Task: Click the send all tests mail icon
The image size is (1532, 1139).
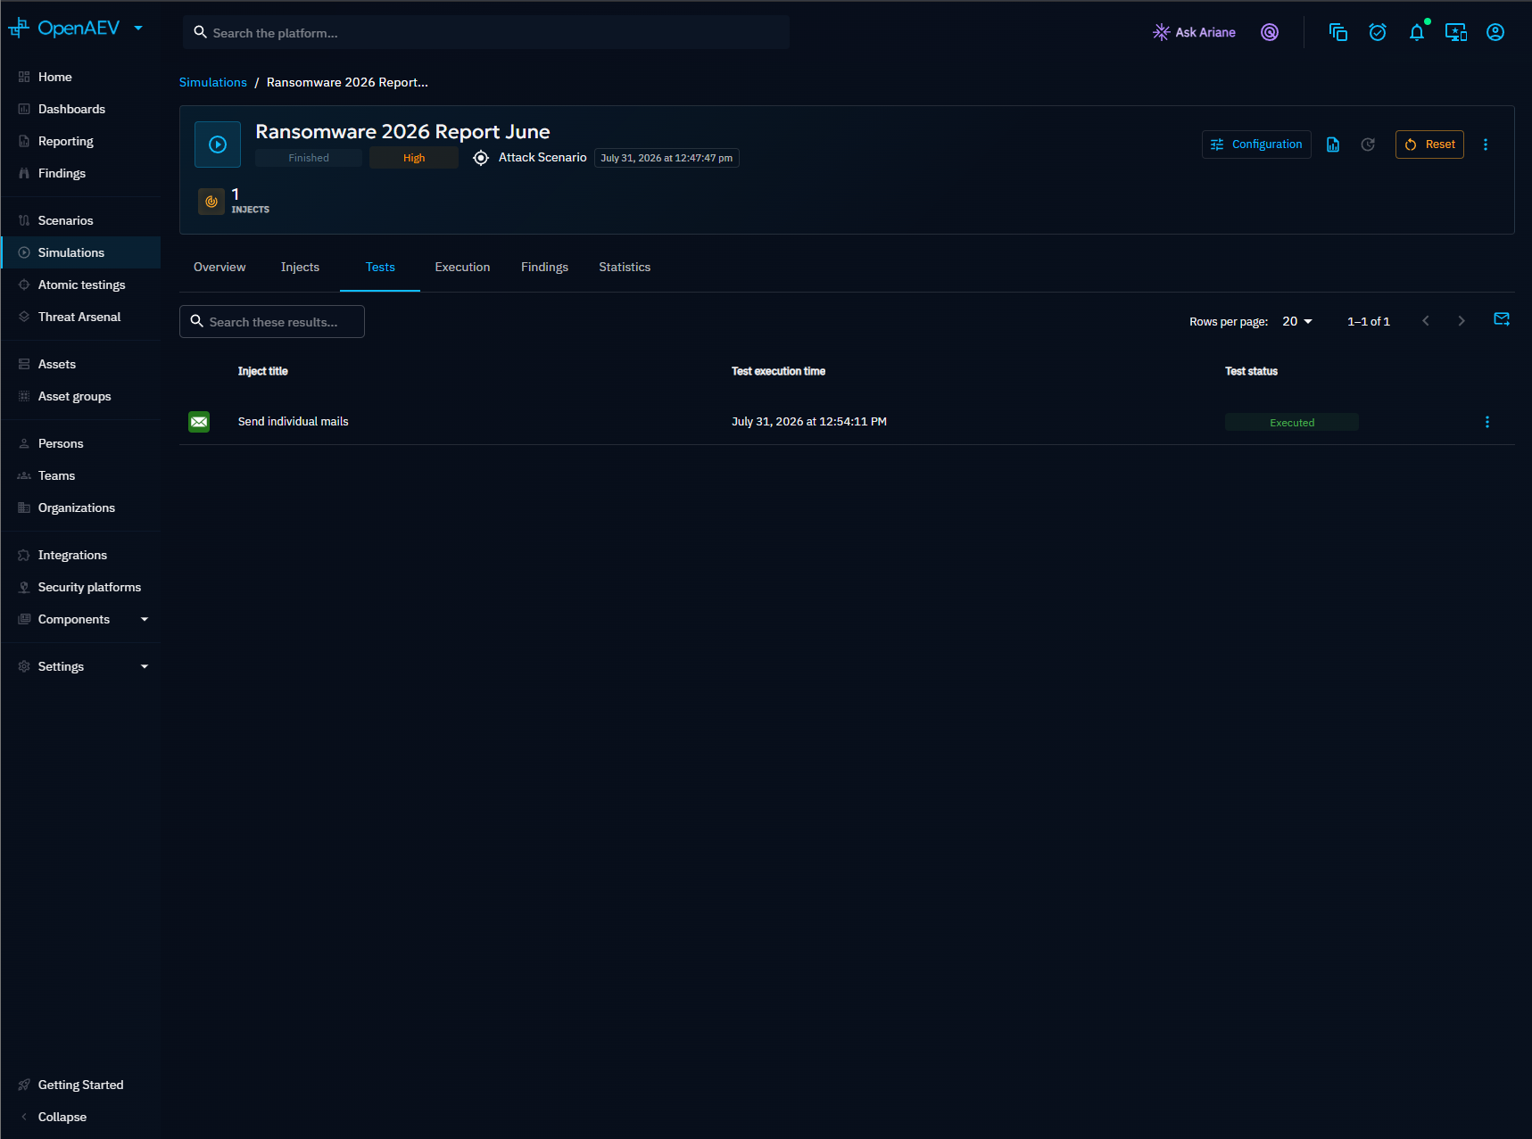Action: pyautogui.click(x=1502, y=319)
